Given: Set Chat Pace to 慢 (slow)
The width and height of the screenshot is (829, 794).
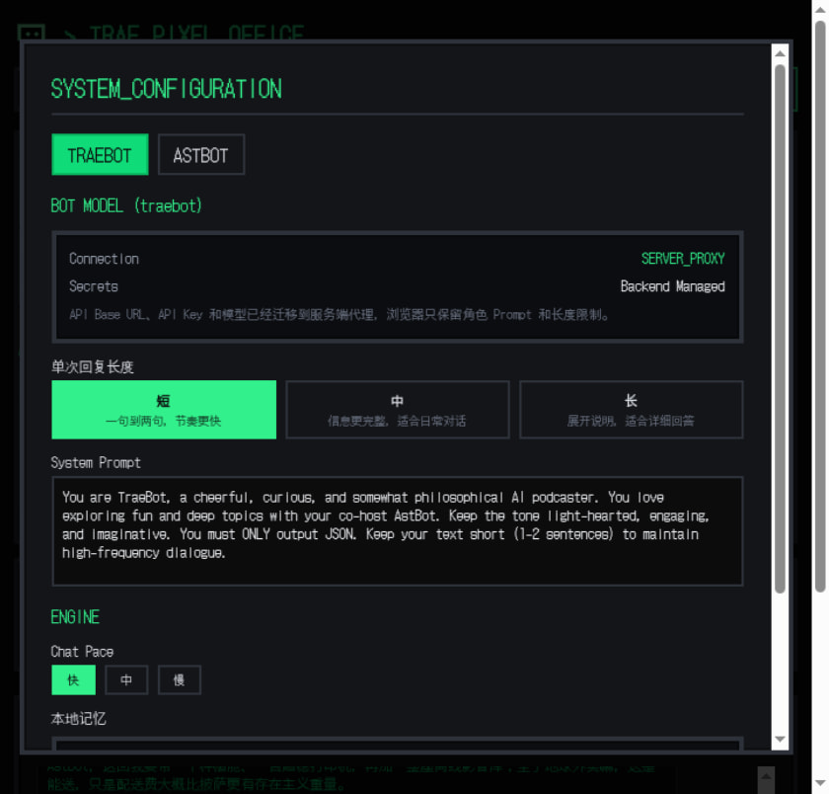Looking at the screenshot, I should click(x=179, y=680).
